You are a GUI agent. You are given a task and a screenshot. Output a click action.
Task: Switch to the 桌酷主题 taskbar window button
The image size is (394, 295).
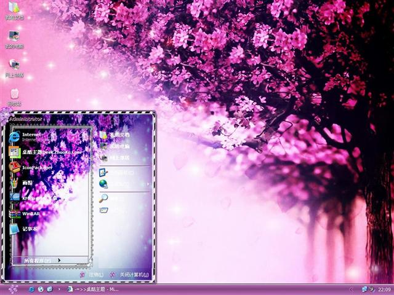click(x=93, y=289)
